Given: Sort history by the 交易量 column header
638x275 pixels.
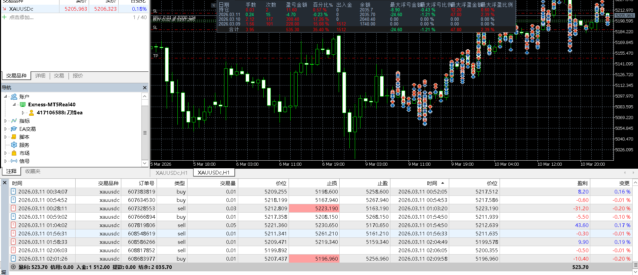Looking at the screenshot, I should click(x=212, y=183).
